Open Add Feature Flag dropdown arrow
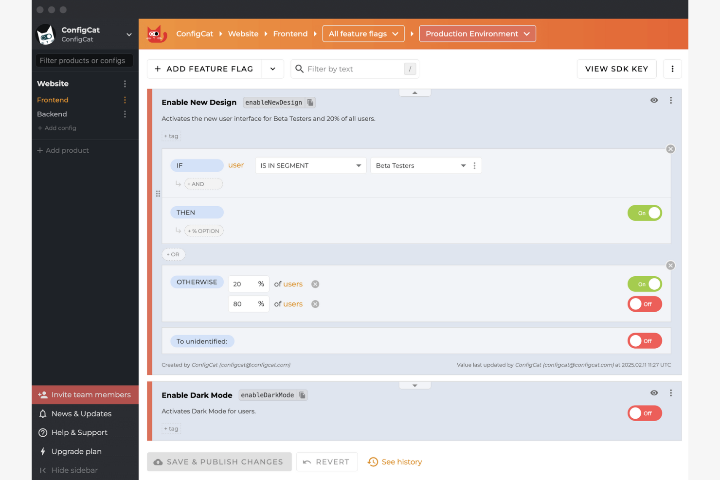 pos(273,69)
